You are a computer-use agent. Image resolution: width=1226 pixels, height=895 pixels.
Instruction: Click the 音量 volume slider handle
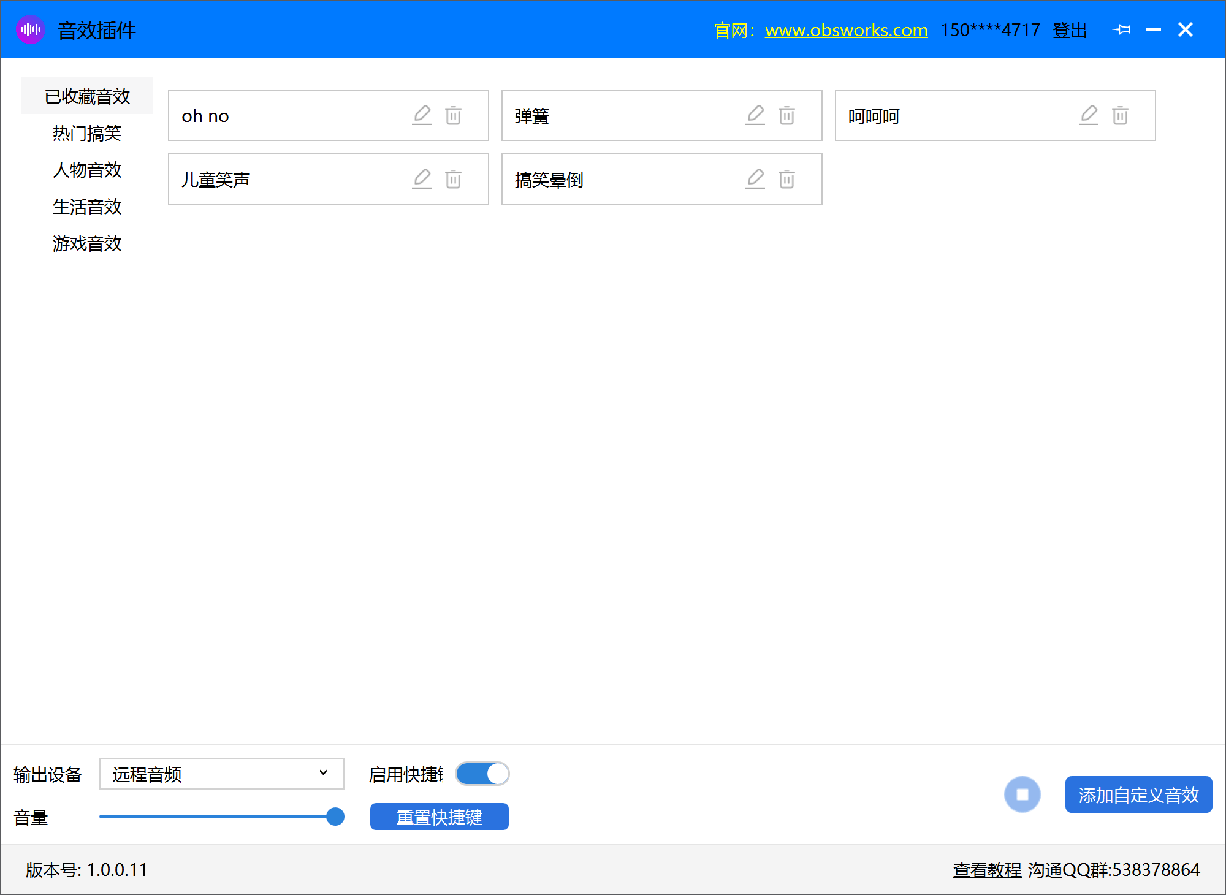335,817
